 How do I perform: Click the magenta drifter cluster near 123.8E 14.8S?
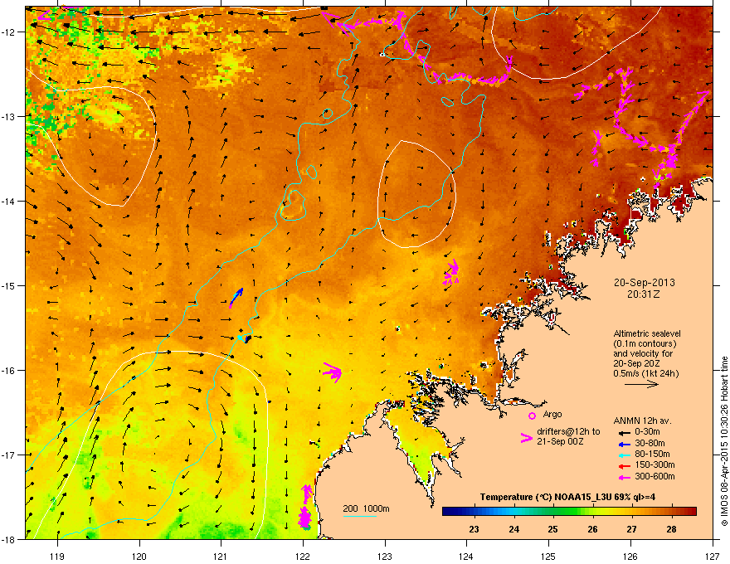450,272
